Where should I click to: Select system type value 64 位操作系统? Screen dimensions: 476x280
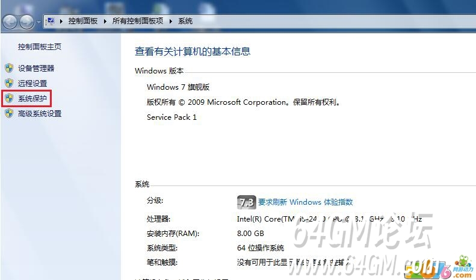(x=261, y=248)
